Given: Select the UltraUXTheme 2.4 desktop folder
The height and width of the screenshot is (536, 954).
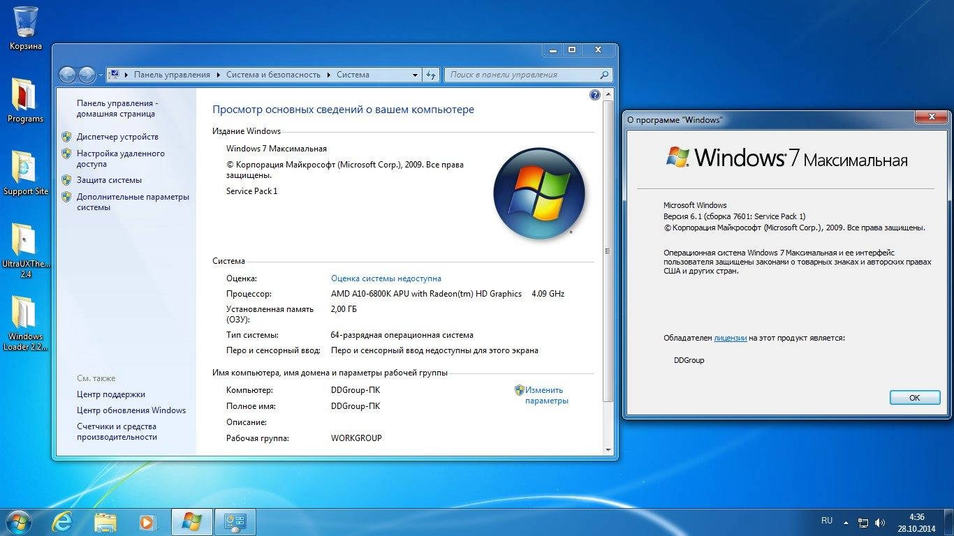Looking at the screenshot, I should 25,251.
